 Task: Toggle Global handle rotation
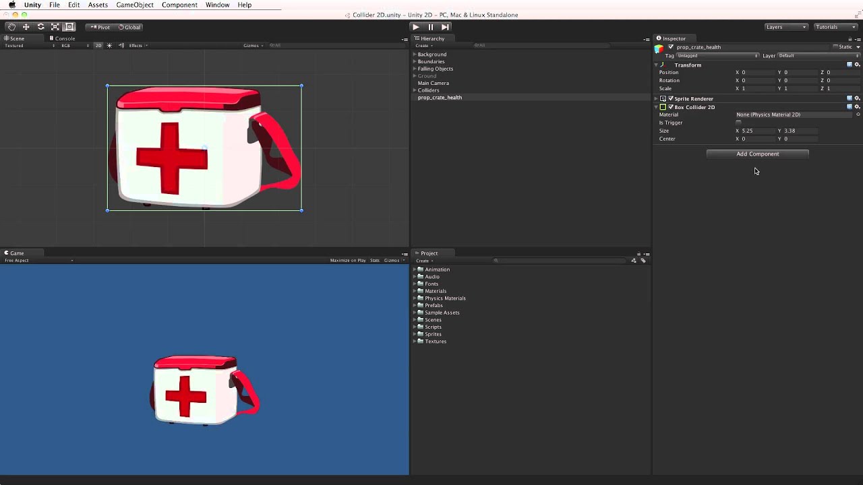tap(129, 27)
